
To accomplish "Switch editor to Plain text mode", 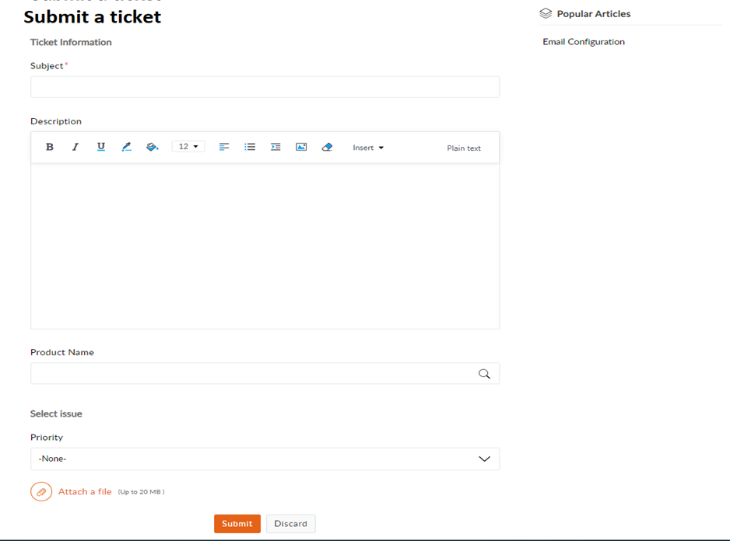I will pyautogui.click(x=464, y=148).
